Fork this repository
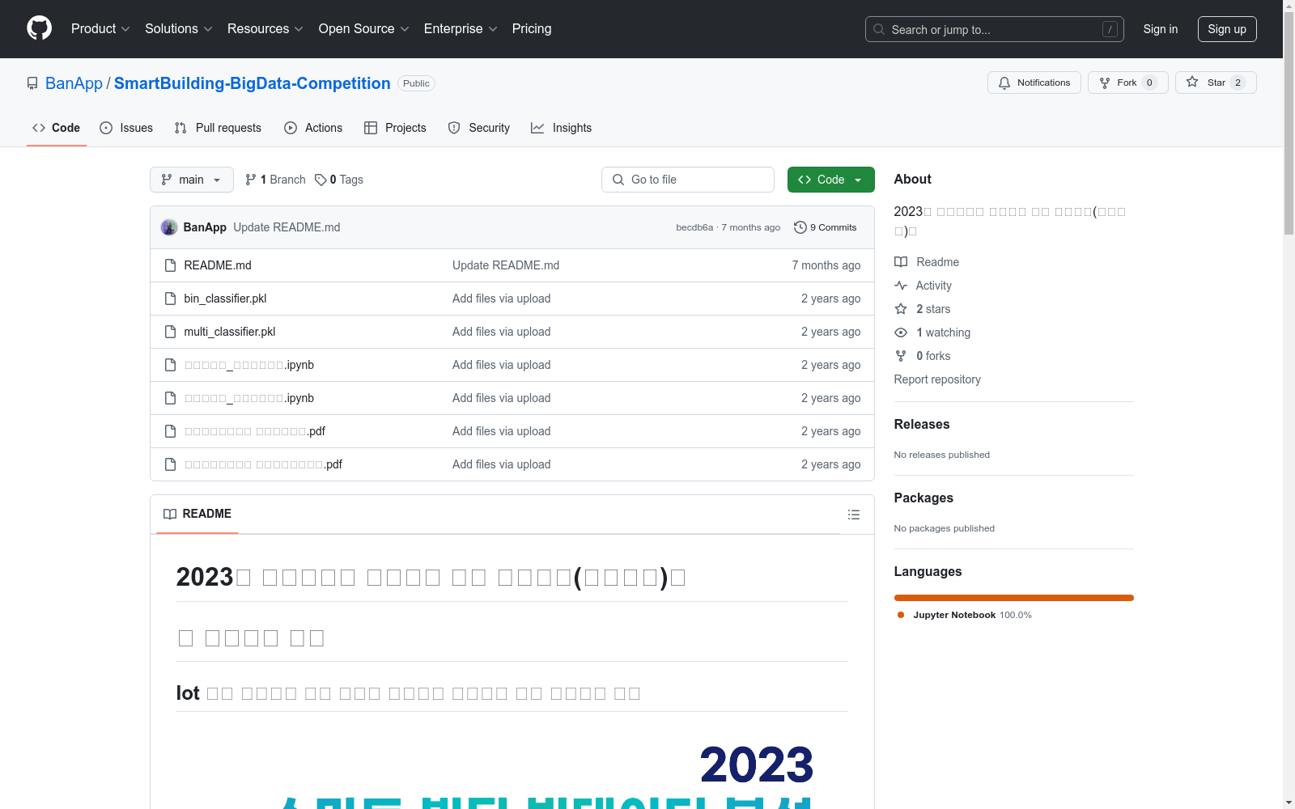 (1127, 83)
